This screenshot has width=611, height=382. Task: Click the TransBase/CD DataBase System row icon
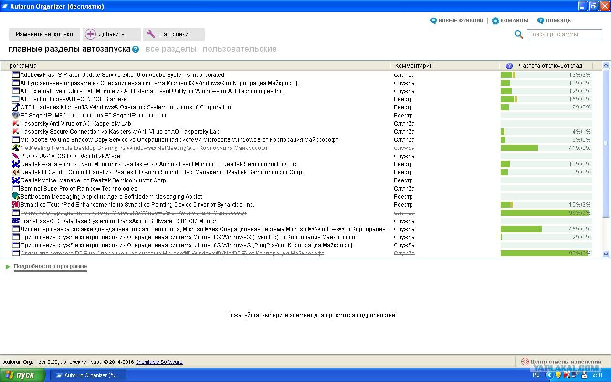[15, 221]
